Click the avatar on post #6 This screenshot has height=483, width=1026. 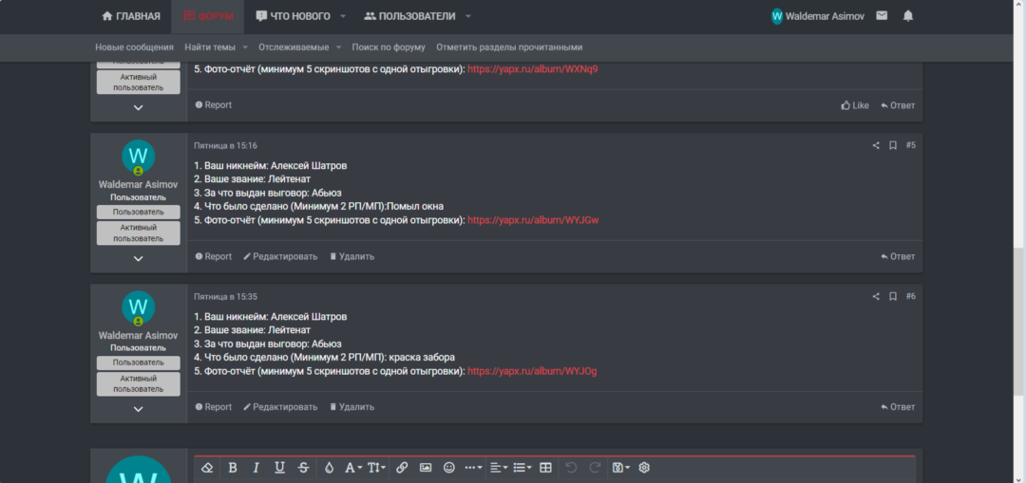click(138, 307)
